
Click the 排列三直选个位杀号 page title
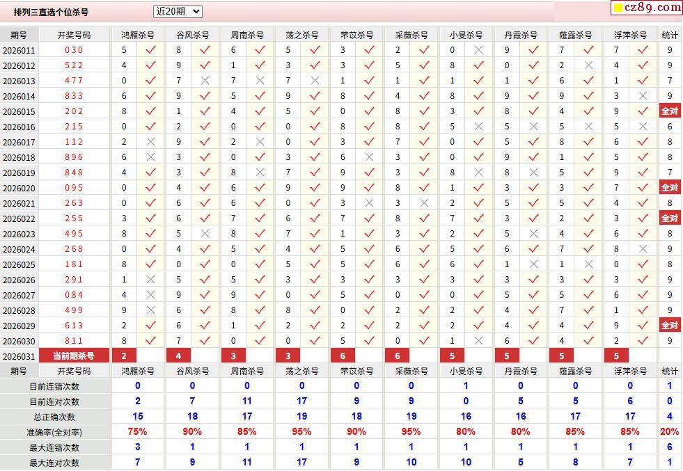51,13
